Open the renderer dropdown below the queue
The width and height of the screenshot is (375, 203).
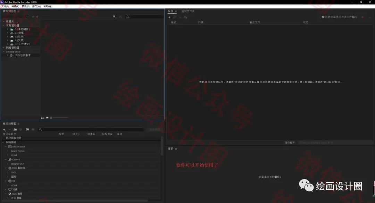[335, 143]
